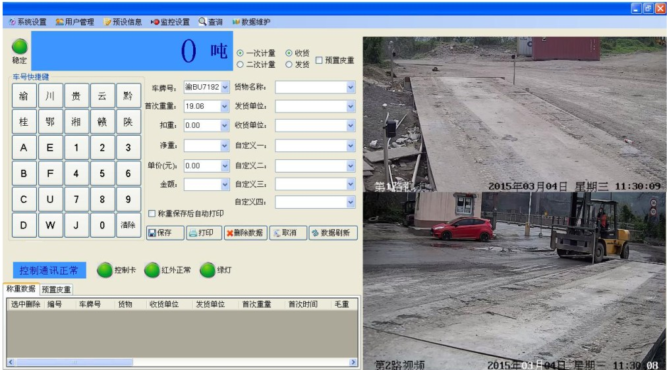667x370 pixels.
Task: Select the 发货 radio option
Action: point(289,65)
